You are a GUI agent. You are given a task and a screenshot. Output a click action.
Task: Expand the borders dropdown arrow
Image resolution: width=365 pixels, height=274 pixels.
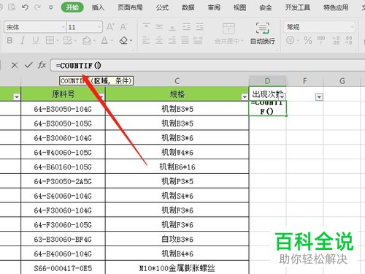click(x=58, y=40)
